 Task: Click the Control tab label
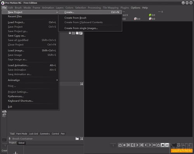tap(55, 134)
